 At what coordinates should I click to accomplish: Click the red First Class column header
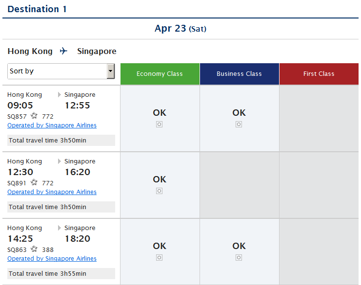[319, 74]
